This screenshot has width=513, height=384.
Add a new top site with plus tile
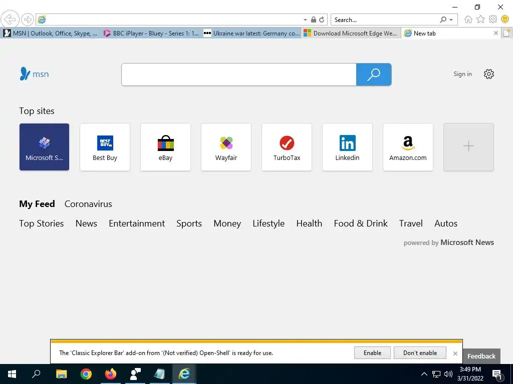pos(468,147)
